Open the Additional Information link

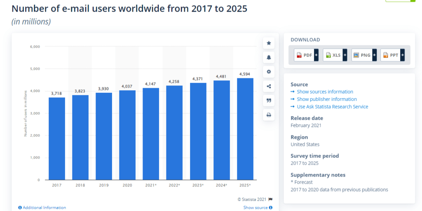[x=45, y=208]
